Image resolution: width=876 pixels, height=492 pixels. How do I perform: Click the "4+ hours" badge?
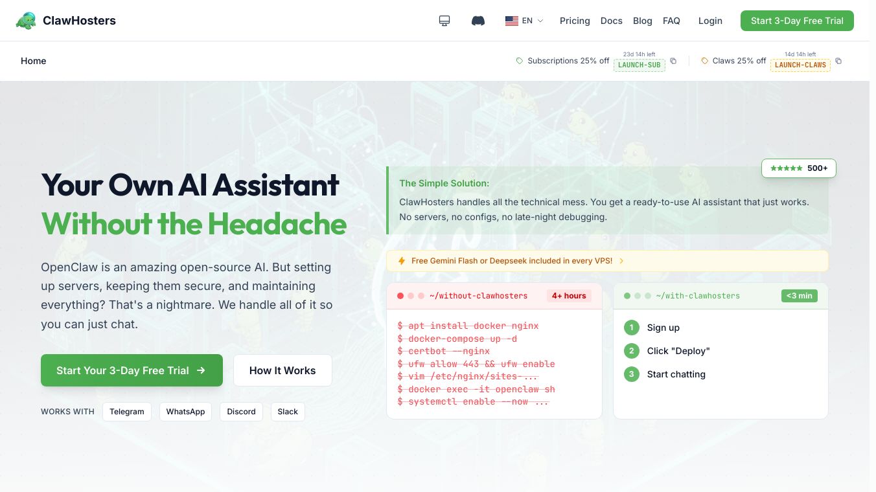[x=569, y=296]
